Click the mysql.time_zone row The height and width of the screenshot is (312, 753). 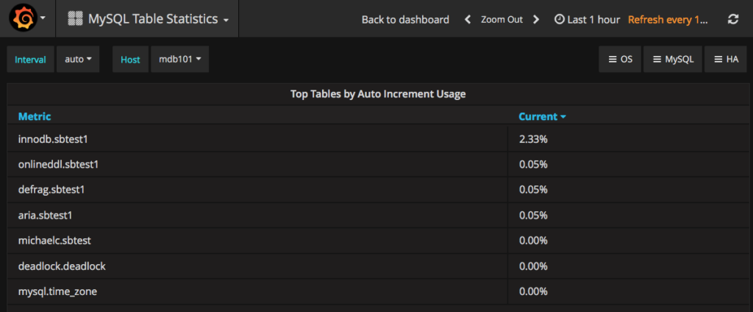coord(57,291)
